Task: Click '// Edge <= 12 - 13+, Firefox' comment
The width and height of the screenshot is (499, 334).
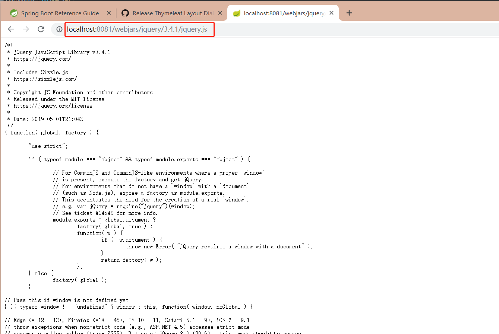Action: [127, 320]
